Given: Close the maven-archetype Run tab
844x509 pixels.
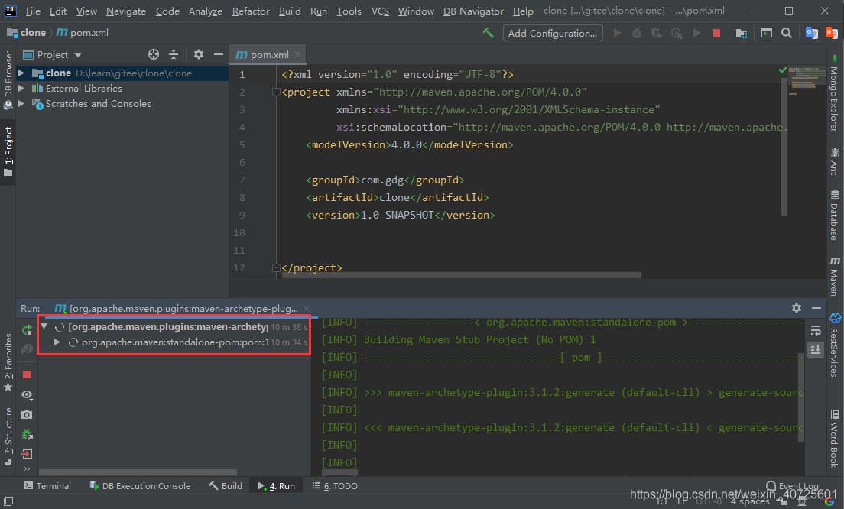Looking at the screenshot, I should 307,308.
